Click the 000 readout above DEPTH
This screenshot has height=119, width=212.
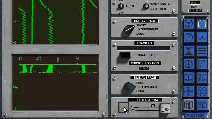(195, 3)
